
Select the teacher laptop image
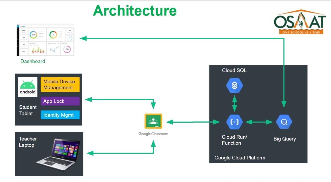point(58,155)
